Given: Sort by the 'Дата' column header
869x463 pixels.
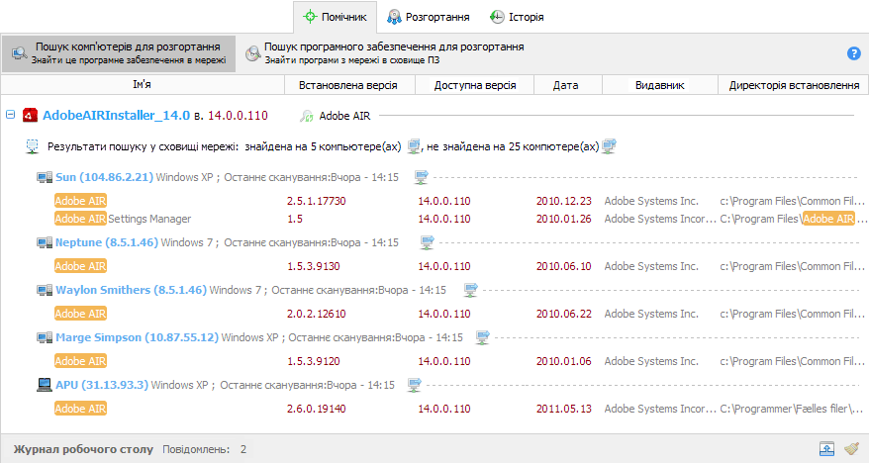Looking at the screenshot, I should (x=566, y=85).
